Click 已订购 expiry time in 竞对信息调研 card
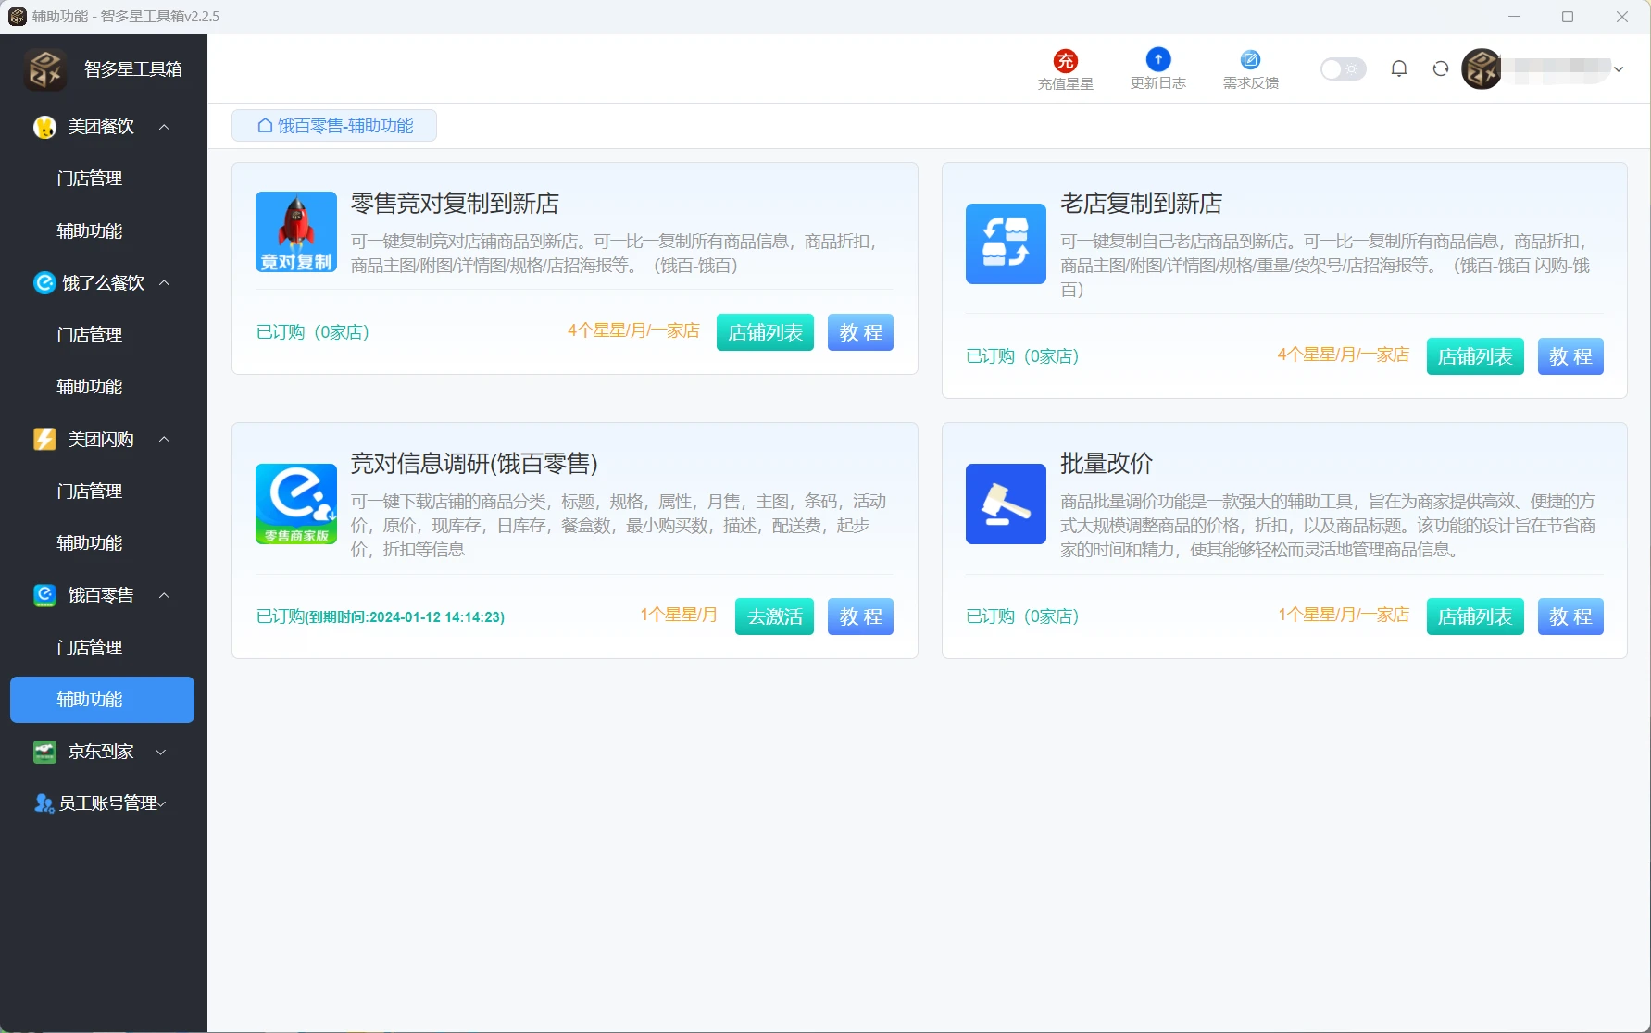This screenshot has height=1033, width=1651. pyautogui.click(x=381, y=616)
